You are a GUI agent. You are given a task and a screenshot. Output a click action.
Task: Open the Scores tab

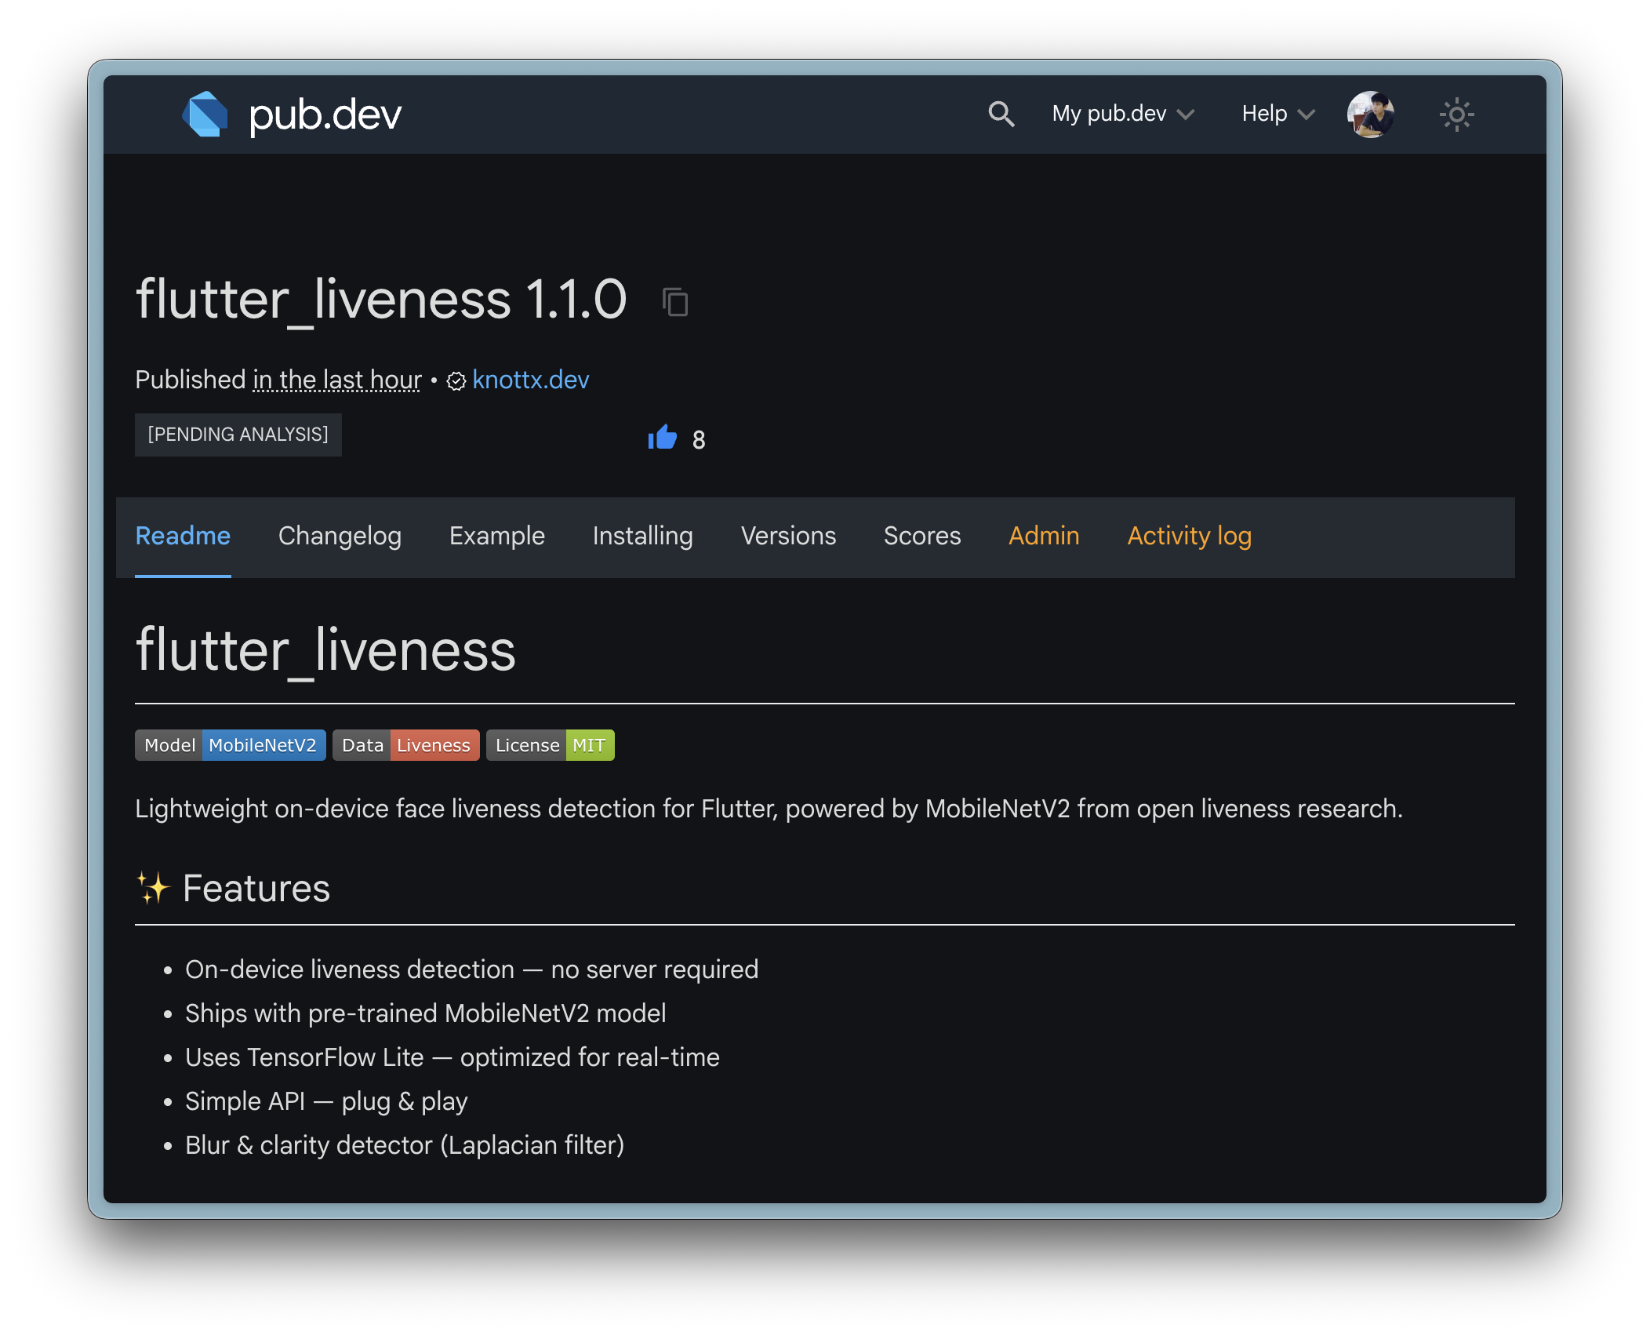point(922,537)
